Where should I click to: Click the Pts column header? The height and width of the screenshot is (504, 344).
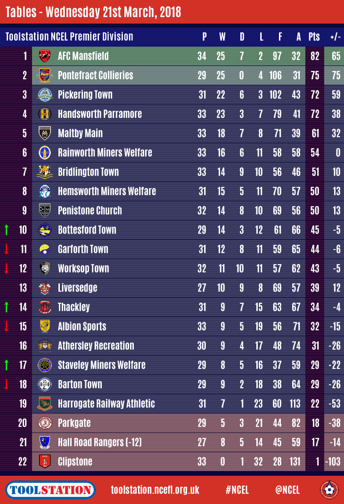click(x=314, y=37)
